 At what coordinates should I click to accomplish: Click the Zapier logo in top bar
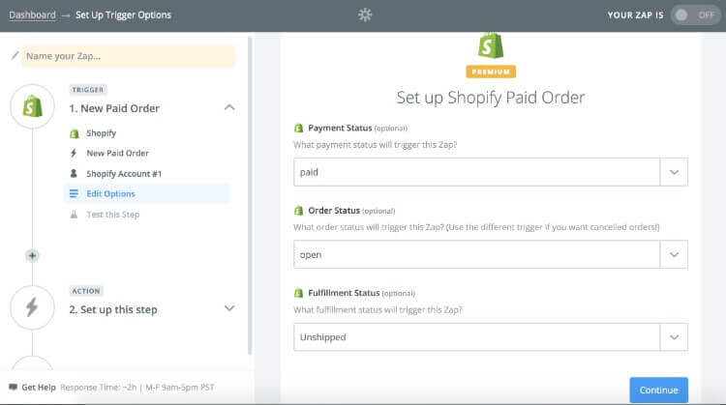[x=364, y=14]
